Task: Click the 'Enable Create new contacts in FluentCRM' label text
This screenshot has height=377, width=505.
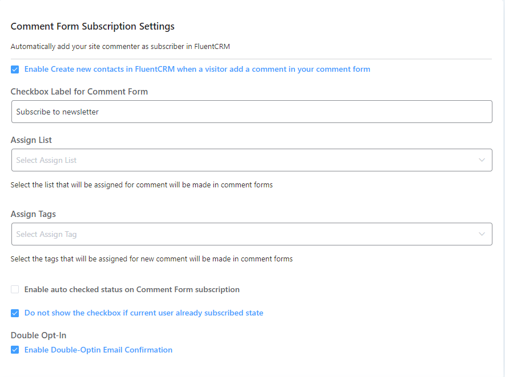Action: point(197,69)
